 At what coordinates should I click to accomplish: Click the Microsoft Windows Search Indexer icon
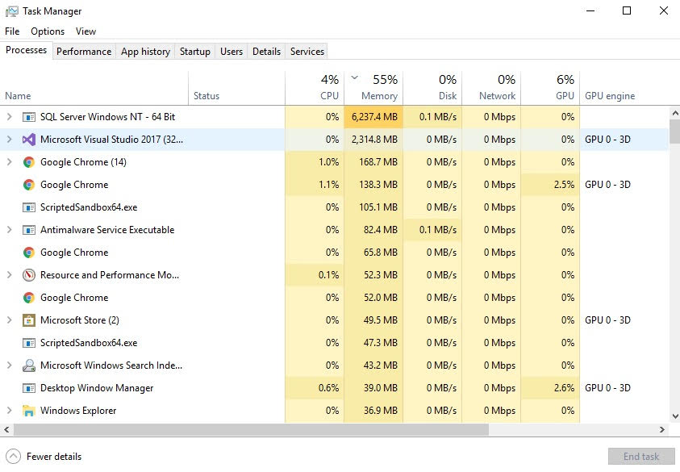[29, 365]
